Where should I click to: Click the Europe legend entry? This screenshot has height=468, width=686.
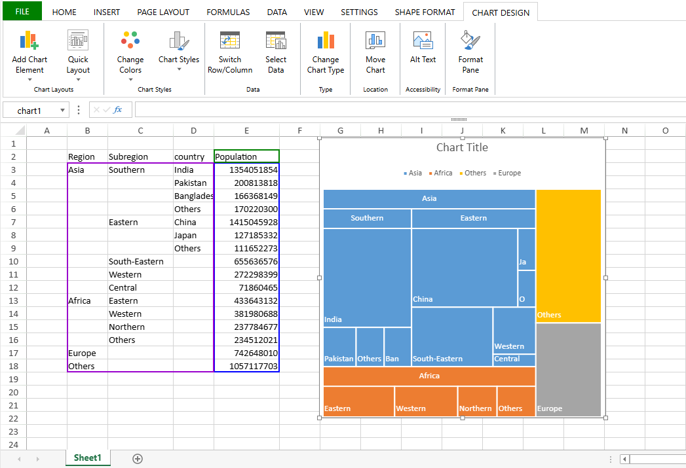pos(507,173)
